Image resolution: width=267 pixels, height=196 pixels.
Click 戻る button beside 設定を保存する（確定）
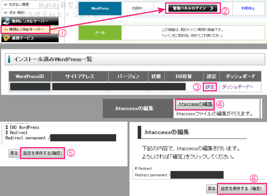point(212,189)
